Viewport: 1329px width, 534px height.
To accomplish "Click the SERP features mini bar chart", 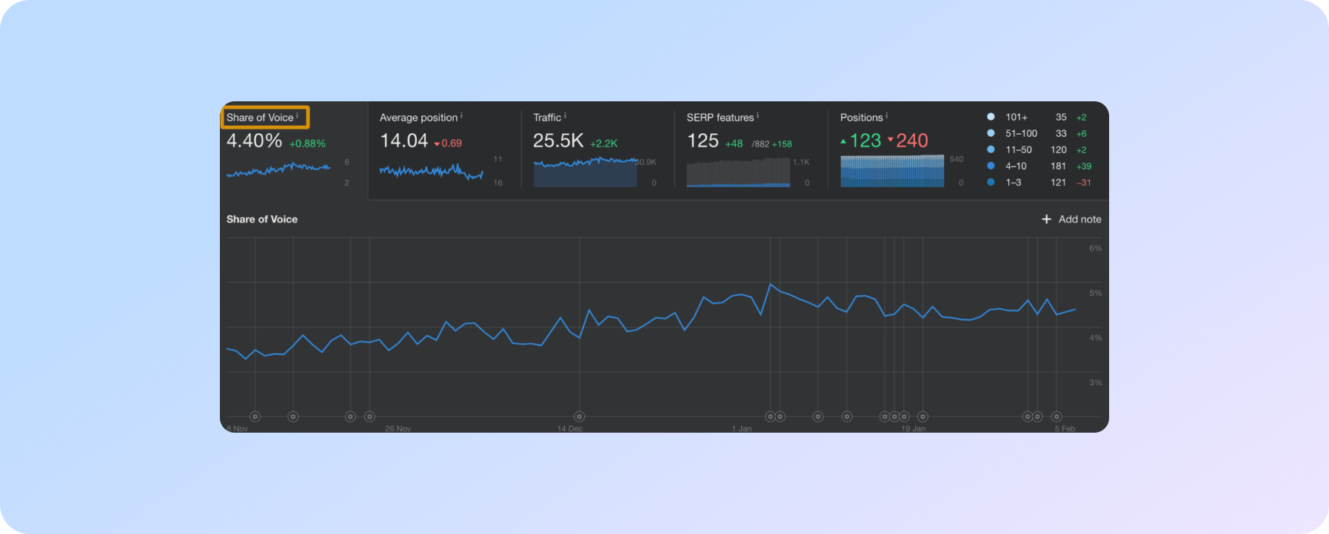I will (x=738, y=172).
